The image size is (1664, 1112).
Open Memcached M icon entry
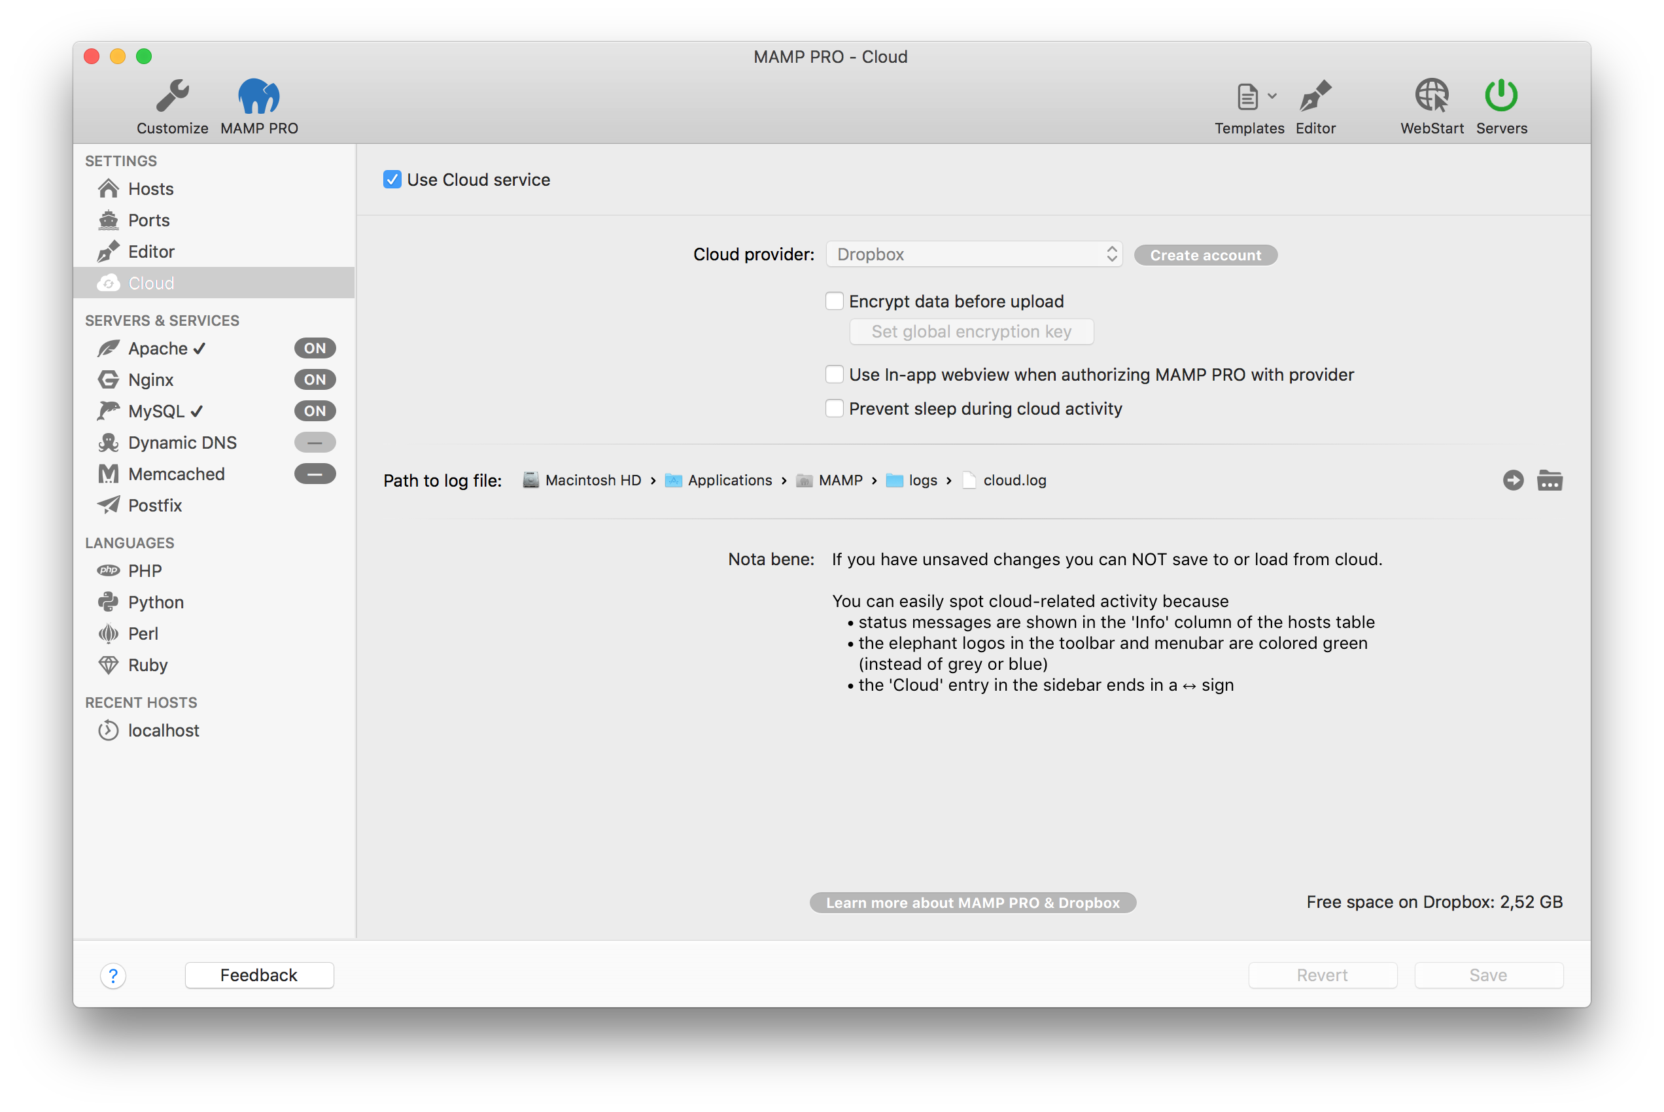(109, 474)
